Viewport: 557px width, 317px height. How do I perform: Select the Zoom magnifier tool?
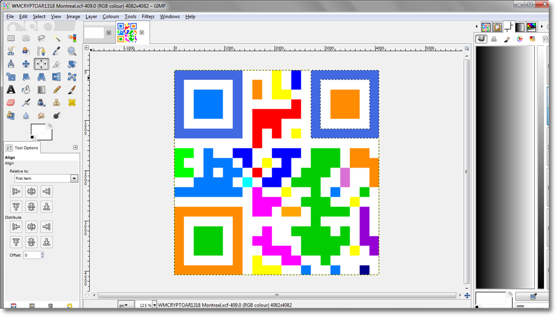[x=72, y=51]
